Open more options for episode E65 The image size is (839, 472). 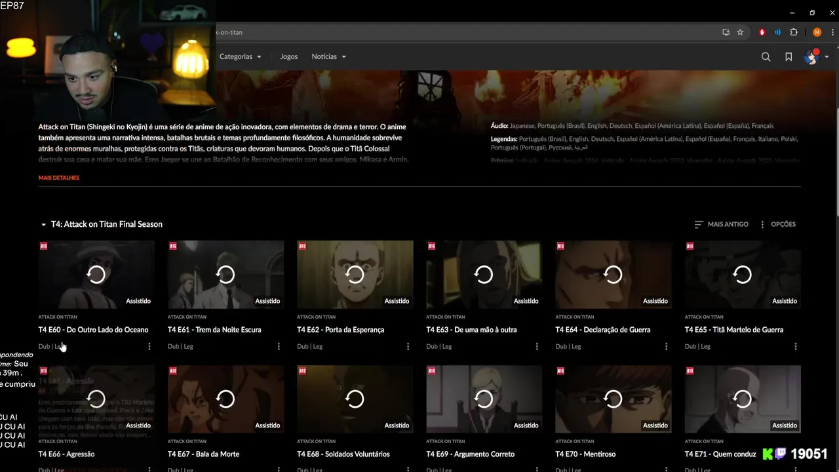(796, 346)
